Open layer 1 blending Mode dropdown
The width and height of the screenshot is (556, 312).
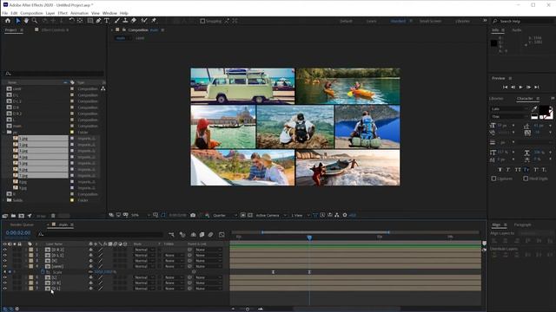[x=144, y=250]
